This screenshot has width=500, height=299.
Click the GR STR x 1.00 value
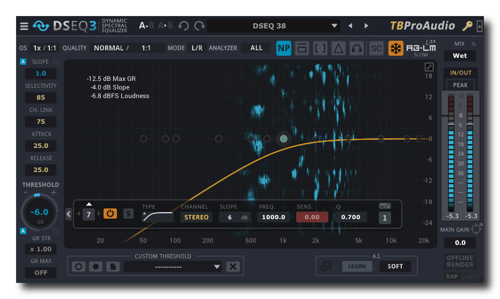[x=41, y=249]
